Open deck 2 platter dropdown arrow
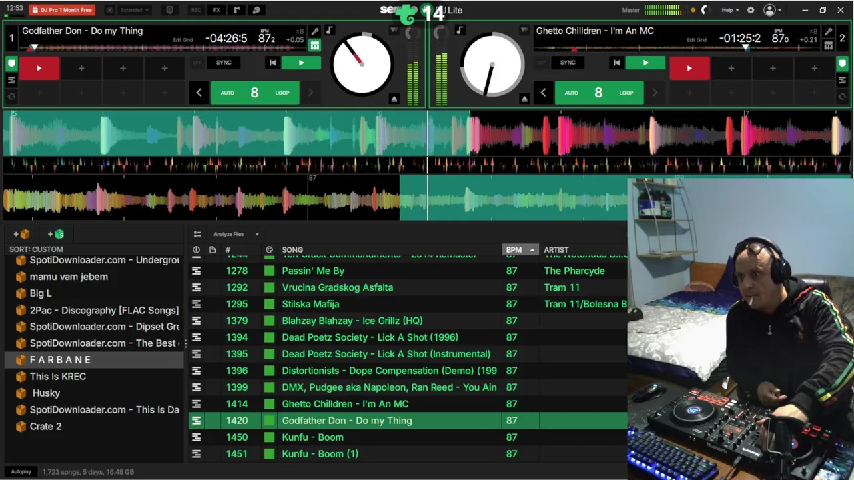 (x=524, y=31)
